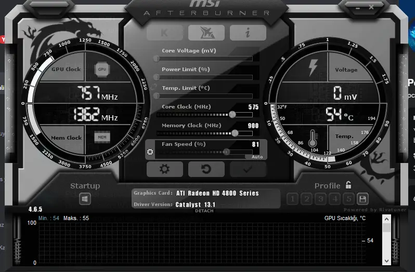Click the Core Clock value 575
This screenshot has width=415, height=272.
pyautogui.click(x=253, y=107)
